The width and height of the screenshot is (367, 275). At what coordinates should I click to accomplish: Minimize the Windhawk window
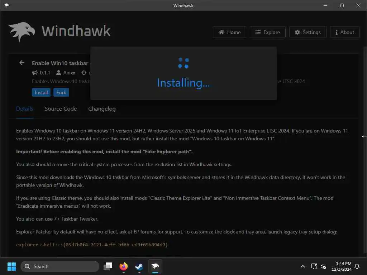tap(325, 5)
